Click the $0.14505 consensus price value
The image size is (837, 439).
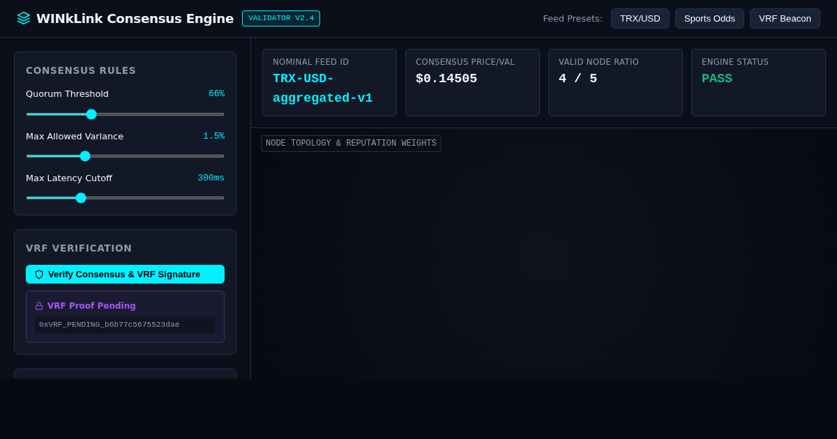[446, 79]
